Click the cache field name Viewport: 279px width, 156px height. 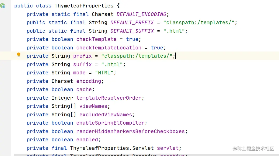(x=84, y=89)
